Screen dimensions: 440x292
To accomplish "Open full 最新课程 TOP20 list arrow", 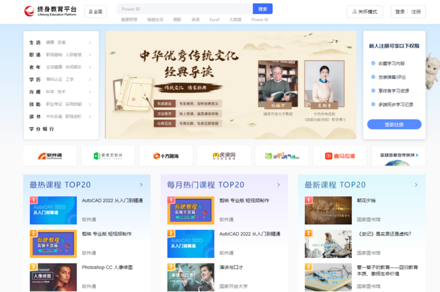I will click(x=416, y=185).
